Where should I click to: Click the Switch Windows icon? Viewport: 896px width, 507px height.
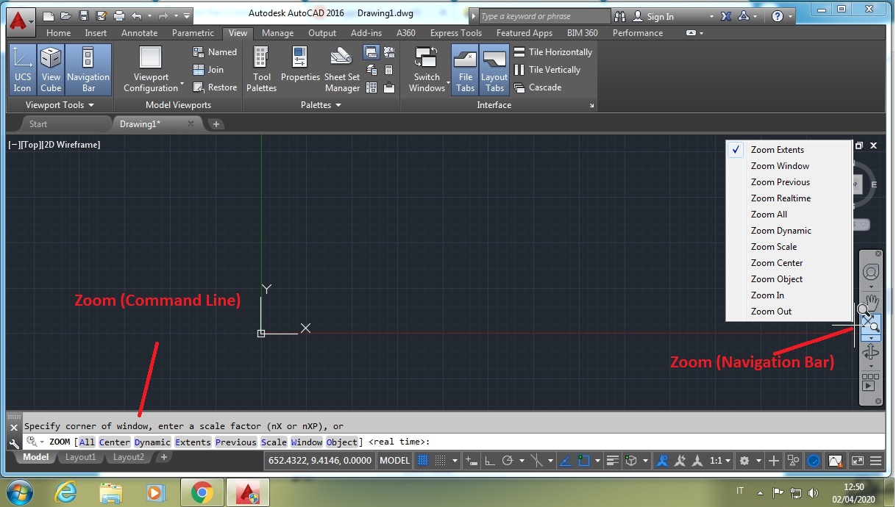[x=427, y=66]
